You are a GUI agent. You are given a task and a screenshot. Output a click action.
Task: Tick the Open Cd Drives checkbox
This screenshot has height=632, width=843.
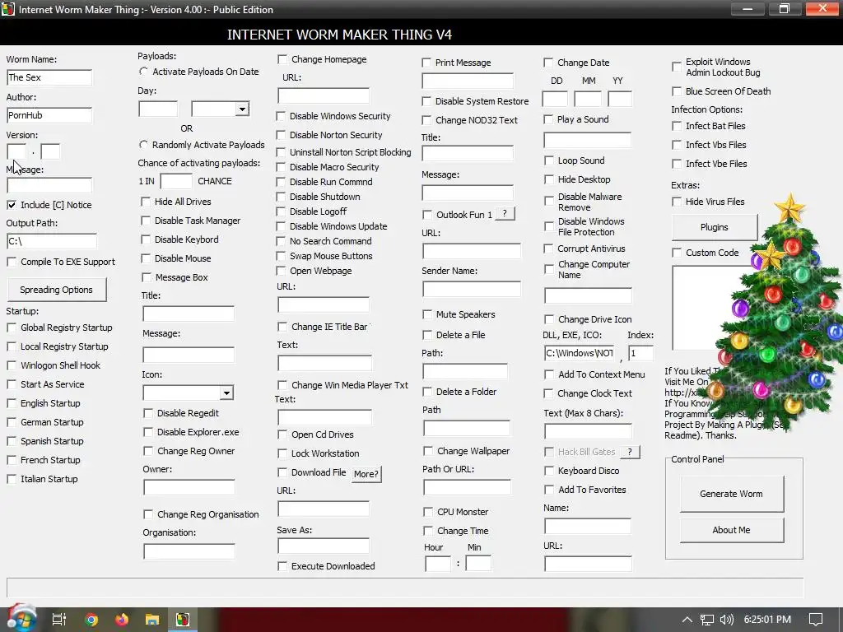[x=282, y=434]
